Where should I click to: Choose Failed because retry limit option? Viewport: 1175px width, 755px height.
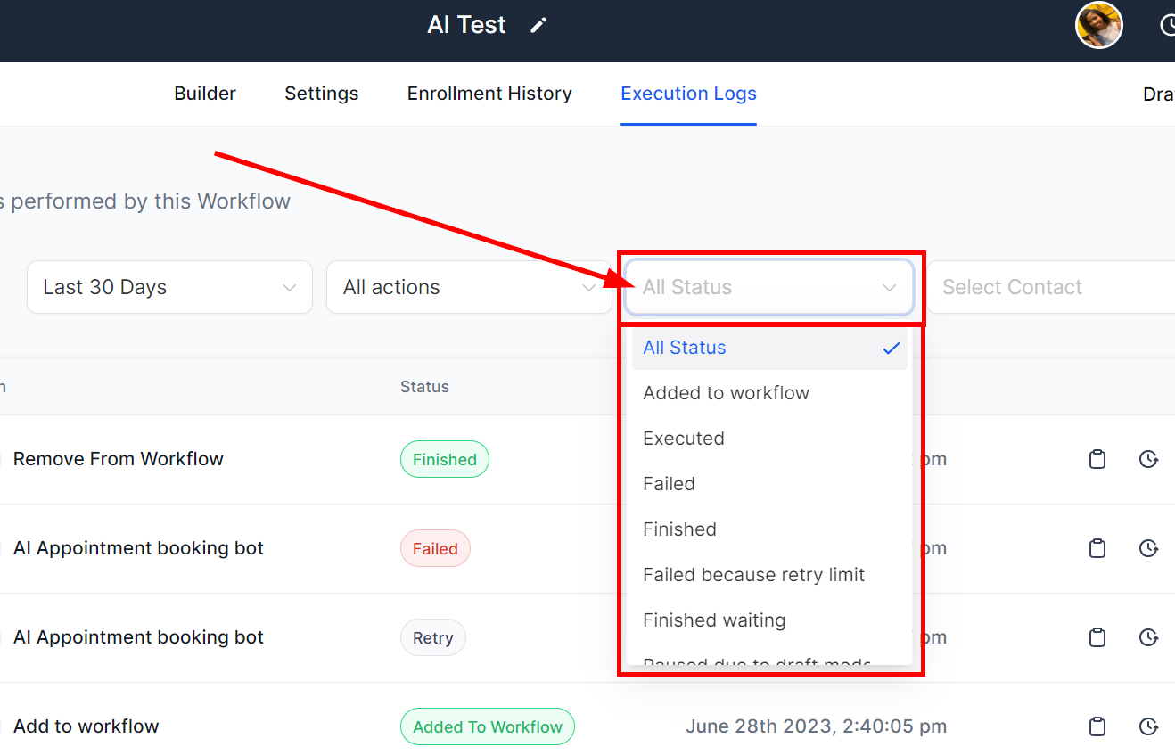point(753,575)
